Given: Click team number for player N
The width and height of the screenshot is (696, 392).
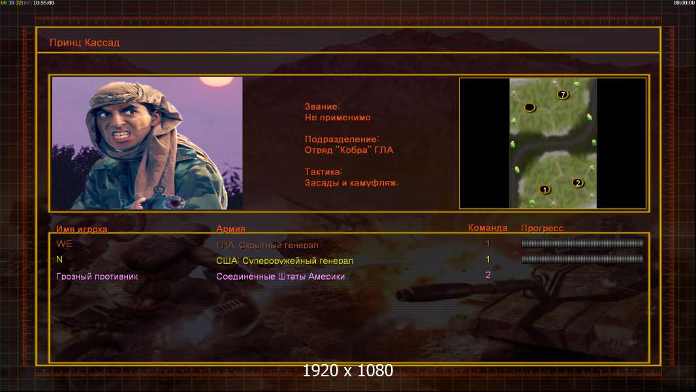Looking at the screenshot, I should [x=488, y=259].
